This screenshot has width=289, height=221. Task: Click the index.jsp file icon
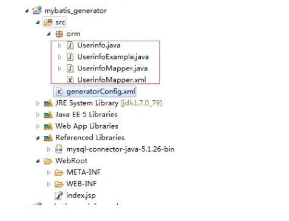pyautogui.click(x=59, y=195)
